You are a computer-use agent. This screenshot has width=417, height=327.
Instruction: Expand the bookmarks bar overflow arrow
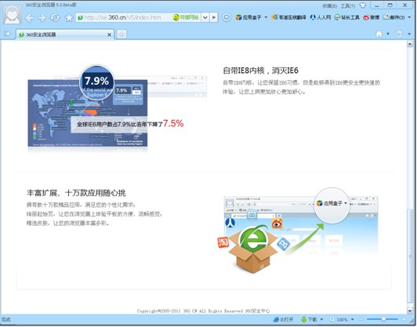[x=409, y=17]
